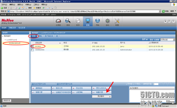Click the ePO back arrow icon

tap(165, 21)
